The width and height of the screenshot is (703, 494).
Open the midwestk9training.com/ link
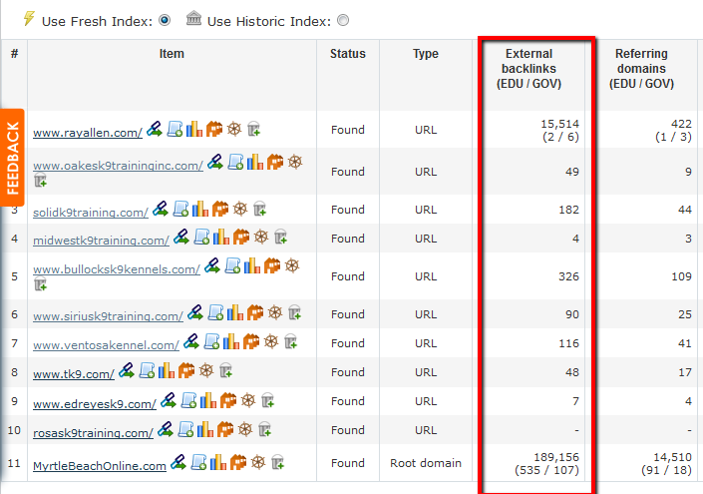102,241
